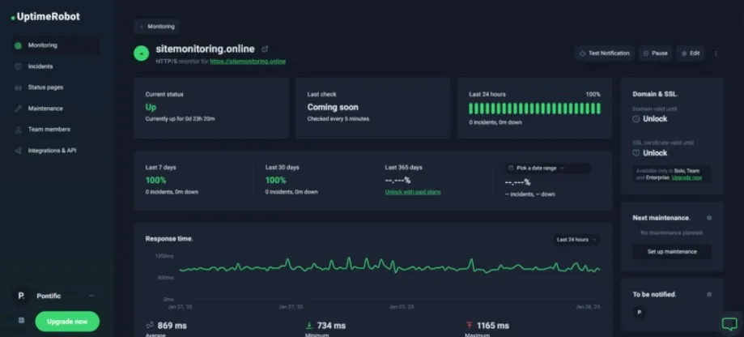Click the green up-status circle icon
The width and height of the screenshot is (744, 337).
[x=142, y=53]
